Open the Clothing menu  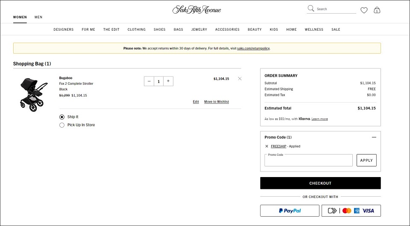137,29
